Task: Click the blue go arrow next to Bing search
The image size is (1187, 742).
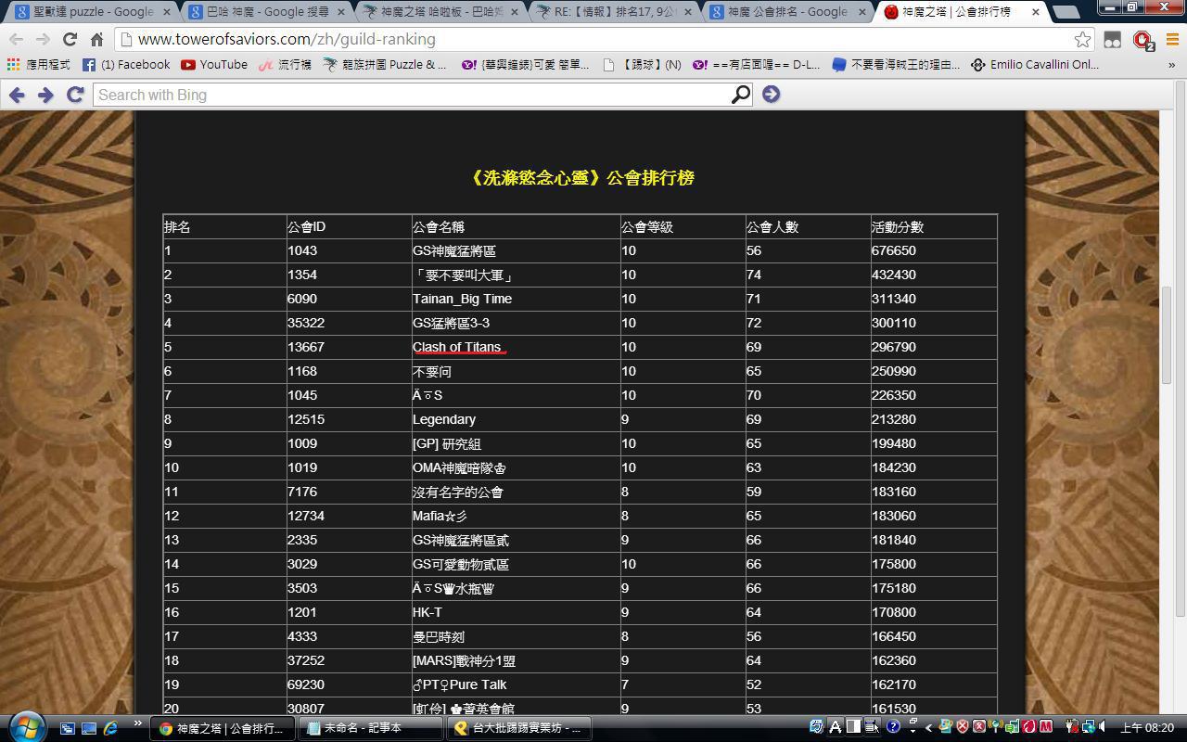Action: pyautogui.click(x=771, y=95)
